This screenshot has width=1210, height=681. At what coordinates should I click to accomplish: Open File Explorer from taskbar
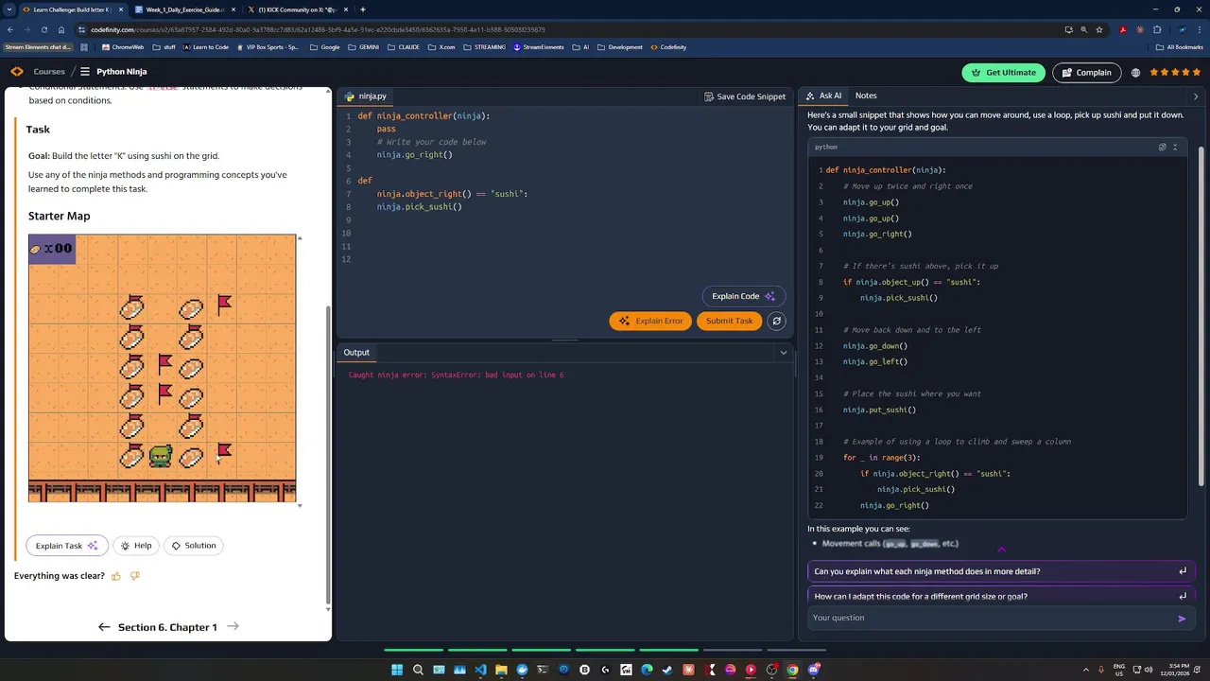tap(501, 670)
